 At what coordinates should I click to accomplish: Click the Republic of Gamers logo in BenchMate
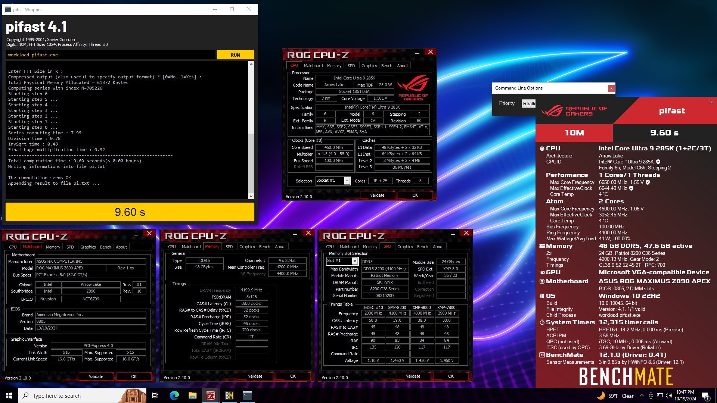pyautogui.click(x=574, y=110)
